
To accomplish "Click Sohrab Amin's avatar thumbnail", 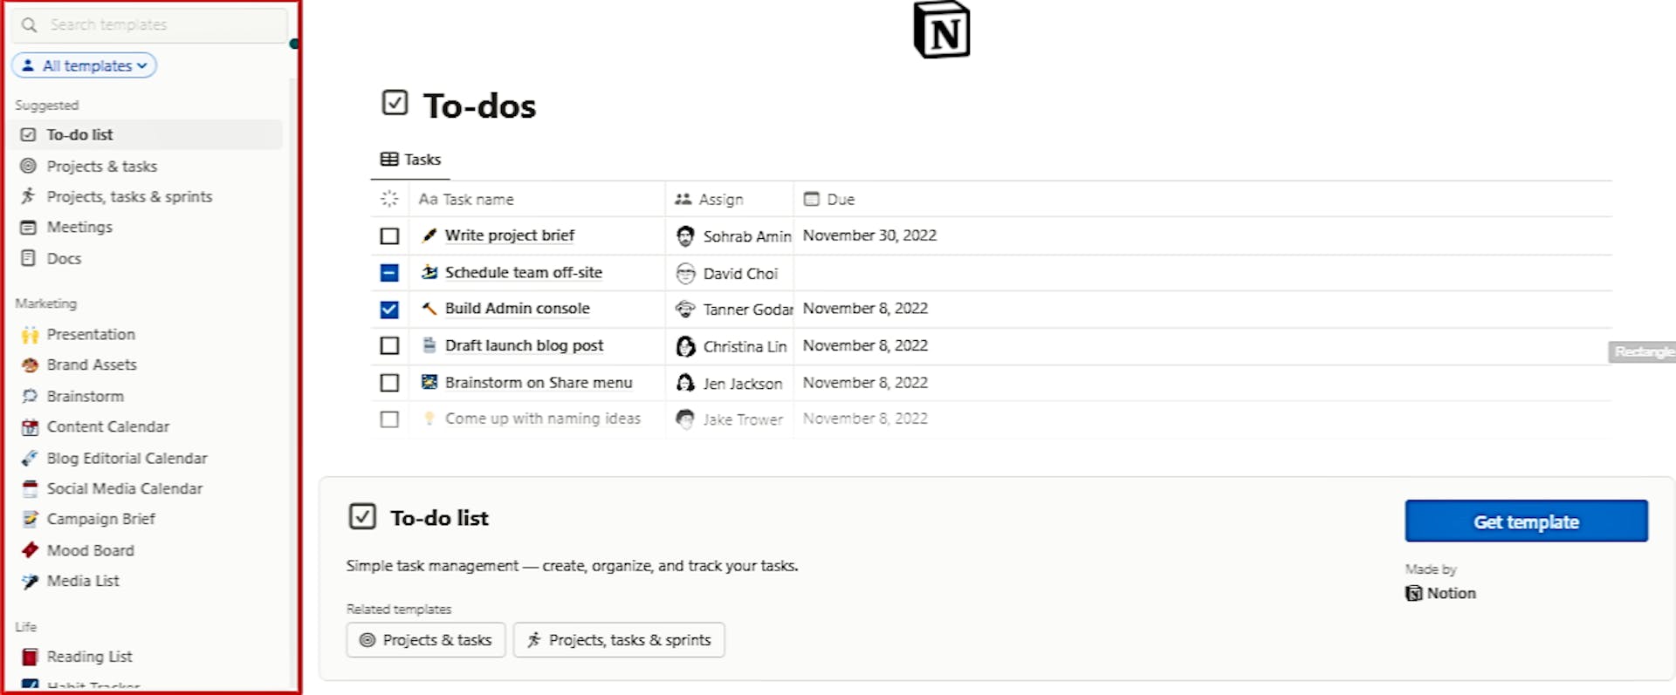I will point(686,235).
